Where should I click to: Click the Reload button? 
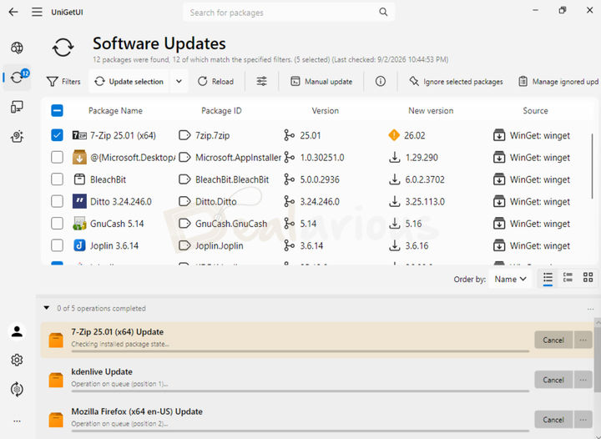pos(215,81)
